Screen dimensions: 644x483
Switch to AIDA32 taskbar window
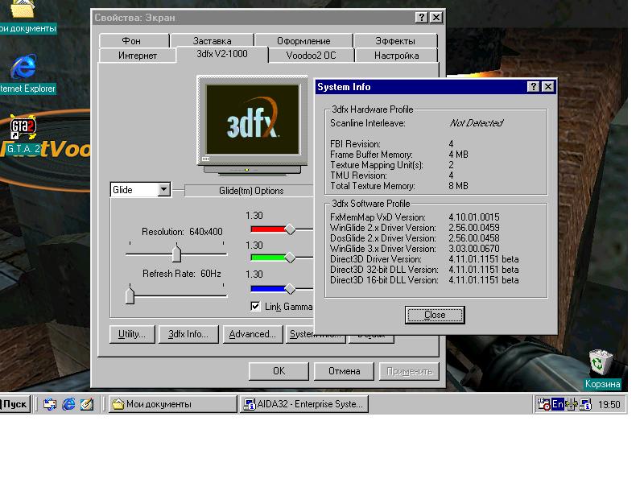point(304,404)
